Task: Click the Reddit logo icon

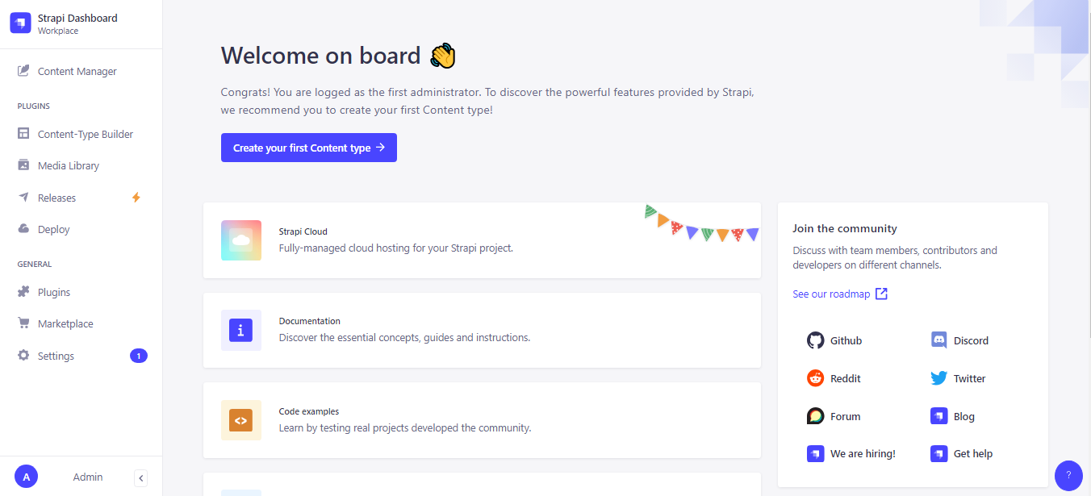Action: (815, 378)
